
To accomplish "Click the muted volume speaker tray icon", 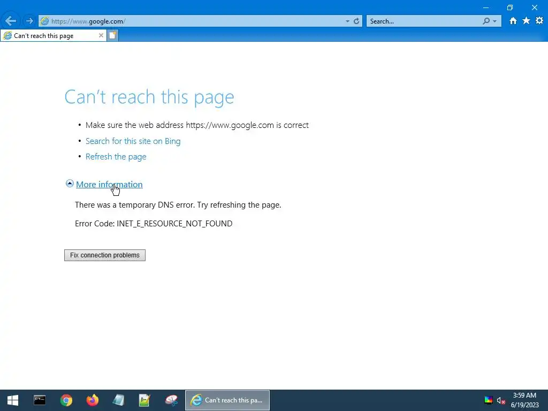I will (501, 400).
